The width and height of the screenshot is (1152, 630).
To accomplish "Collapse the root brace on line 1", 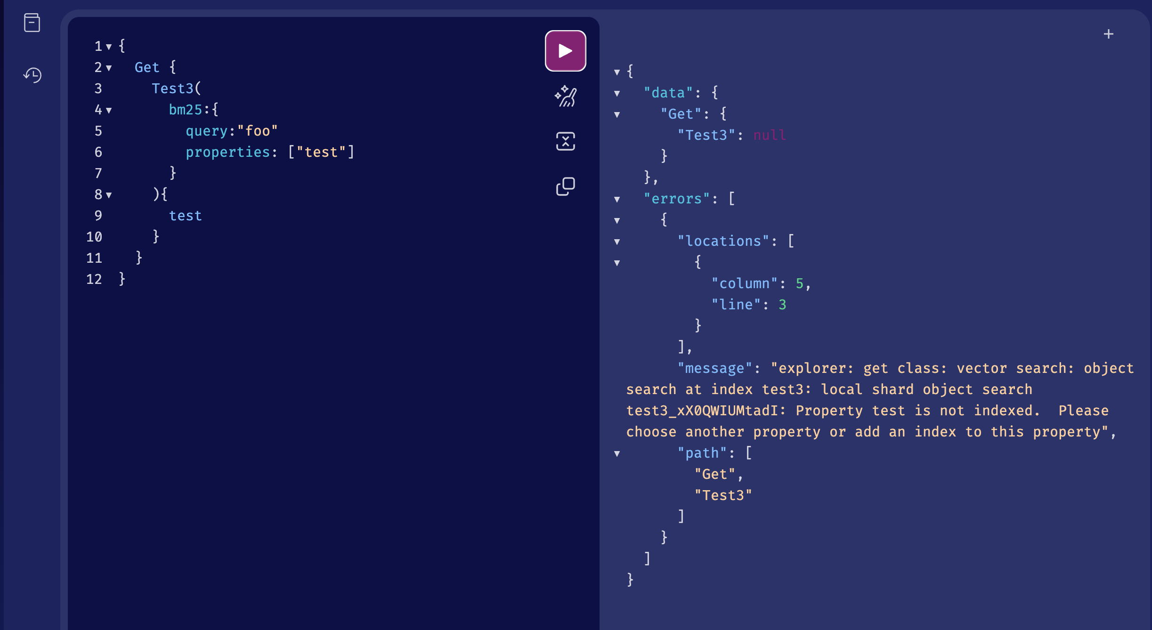I will (x=109, y=47).
